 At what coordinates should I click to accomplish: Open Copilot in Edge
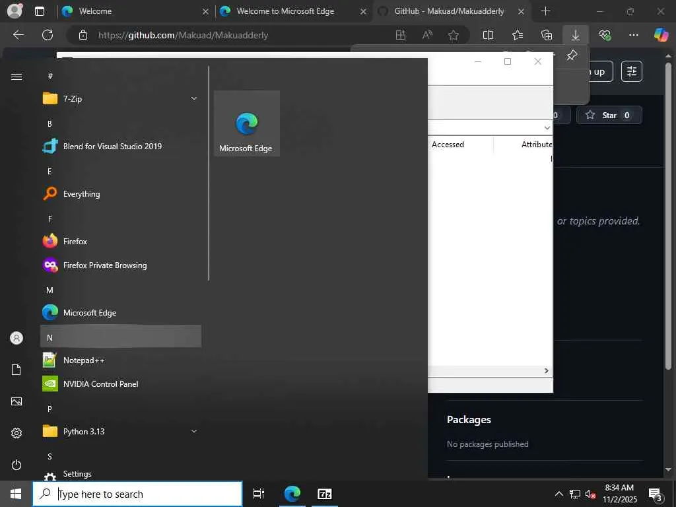pos(661,34)
